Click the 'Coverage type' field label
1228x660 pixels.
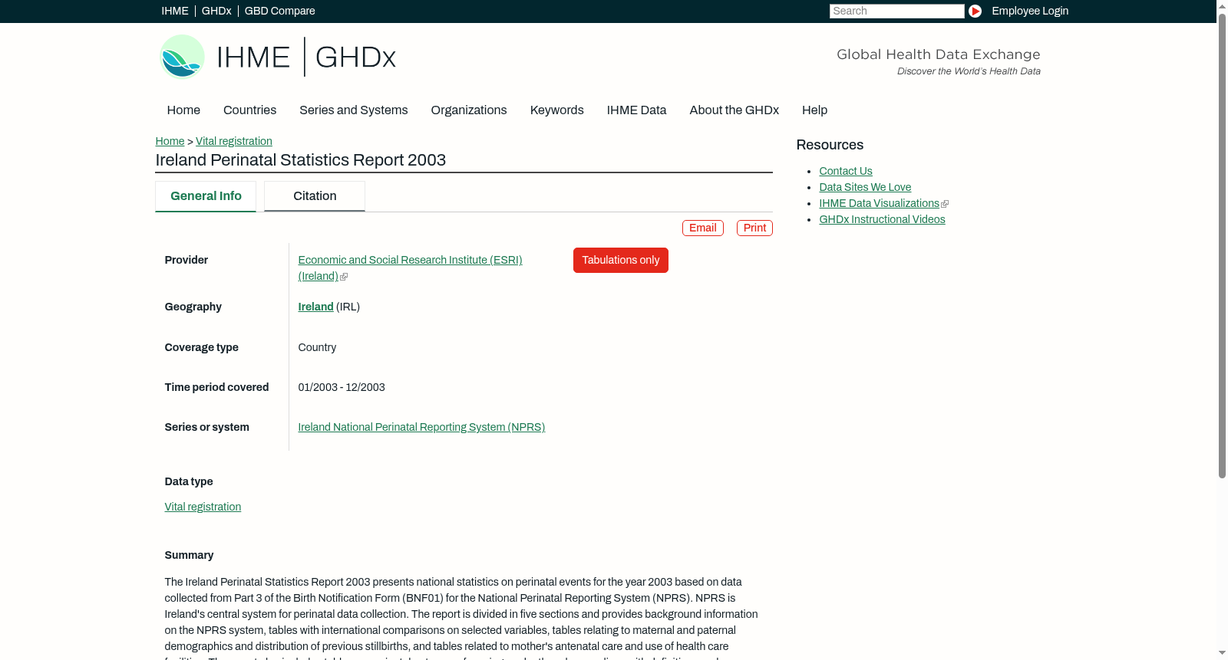point(202,347)
